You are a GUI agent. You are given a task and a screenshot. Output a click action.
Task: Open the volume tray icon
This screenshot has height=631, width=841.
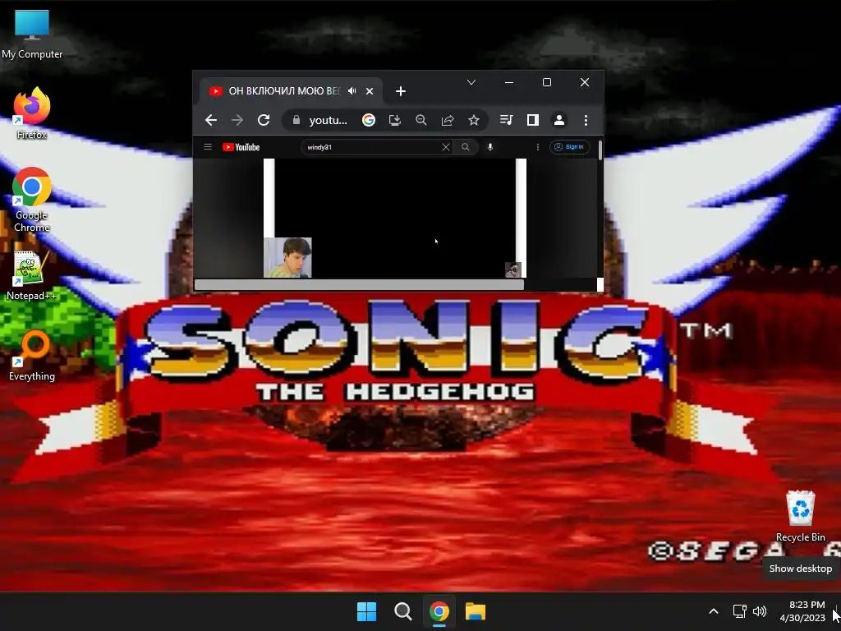point(760,611)
